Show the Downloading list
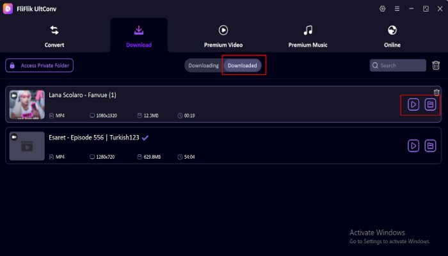The image size is (448, 256). 204,65
